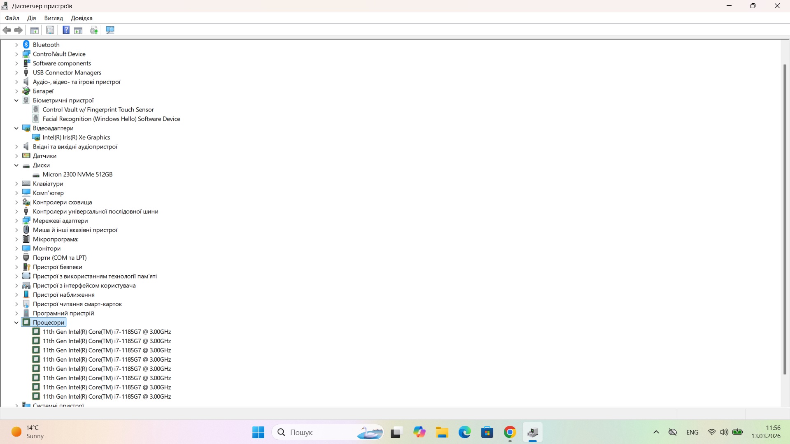Collapse the Процесори category
Screen dimensions: 790x444
(x=16, y=323)
